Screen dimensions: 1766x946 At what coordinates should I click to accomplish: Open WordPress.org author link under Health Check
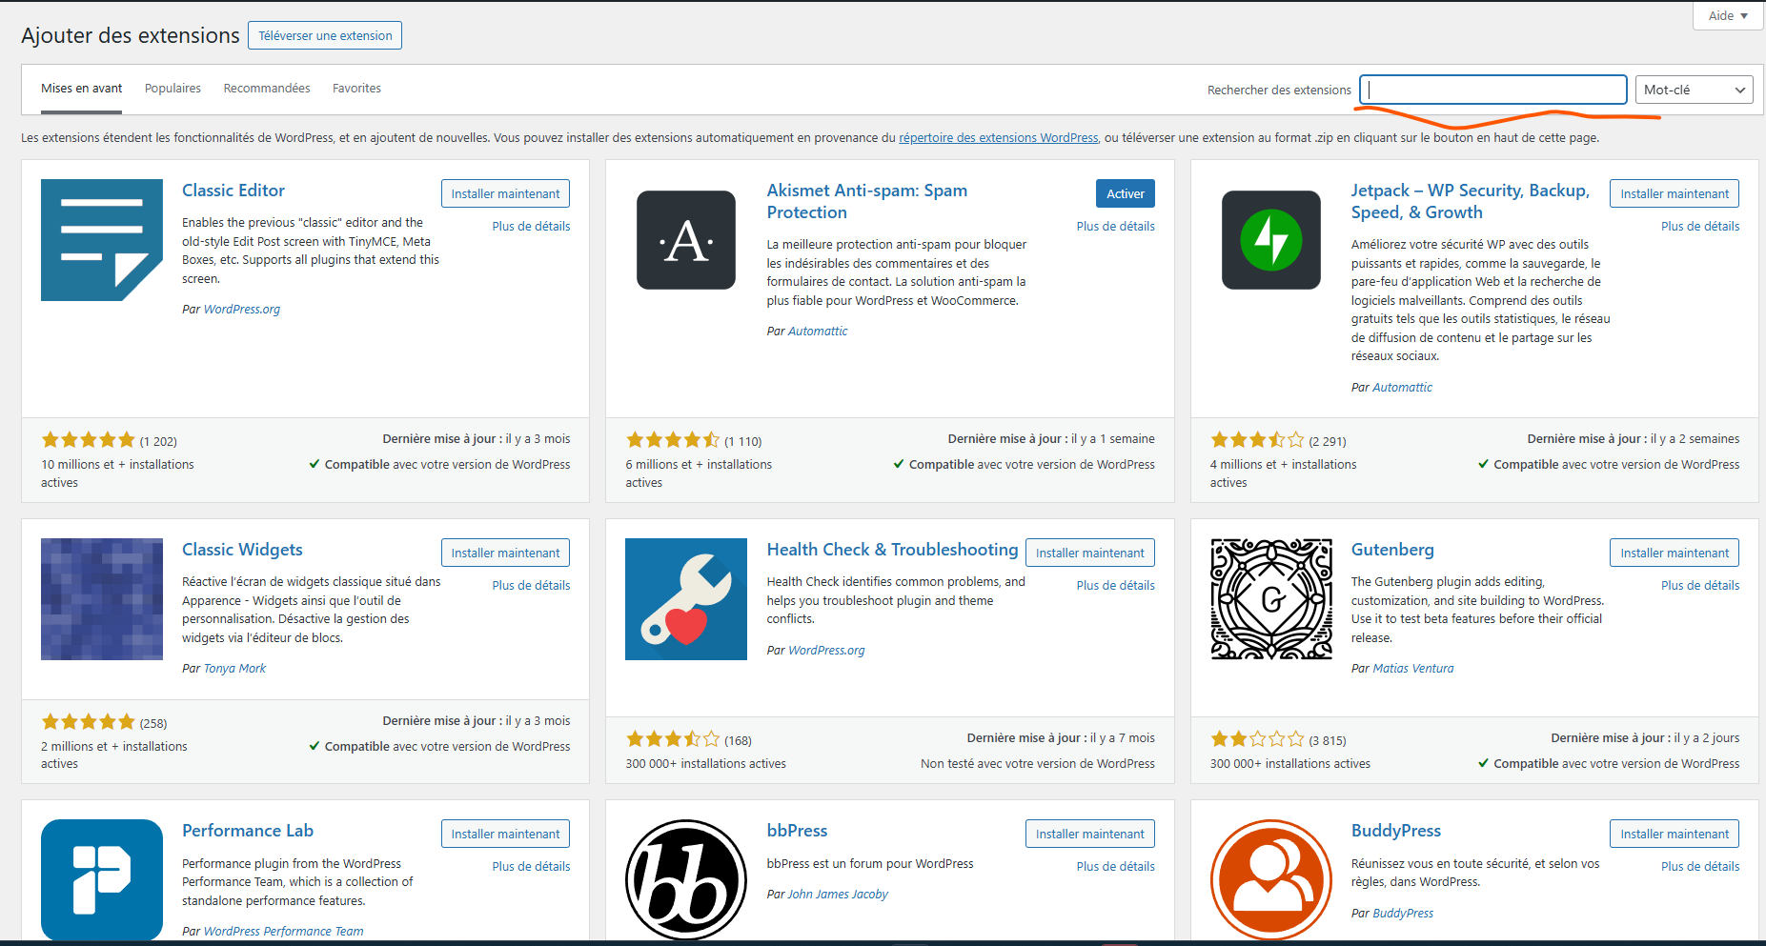click(826, 650)
